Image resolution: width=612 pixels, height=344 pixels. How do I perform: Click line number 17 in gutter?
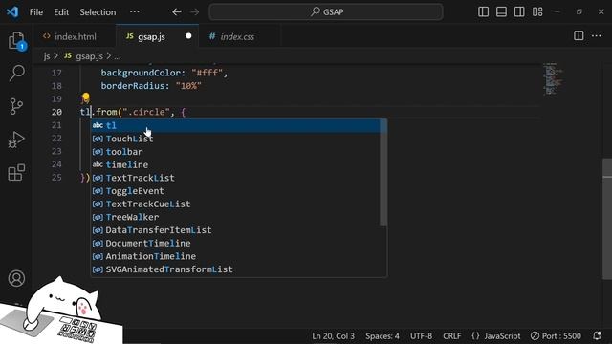tap(56, 73)
